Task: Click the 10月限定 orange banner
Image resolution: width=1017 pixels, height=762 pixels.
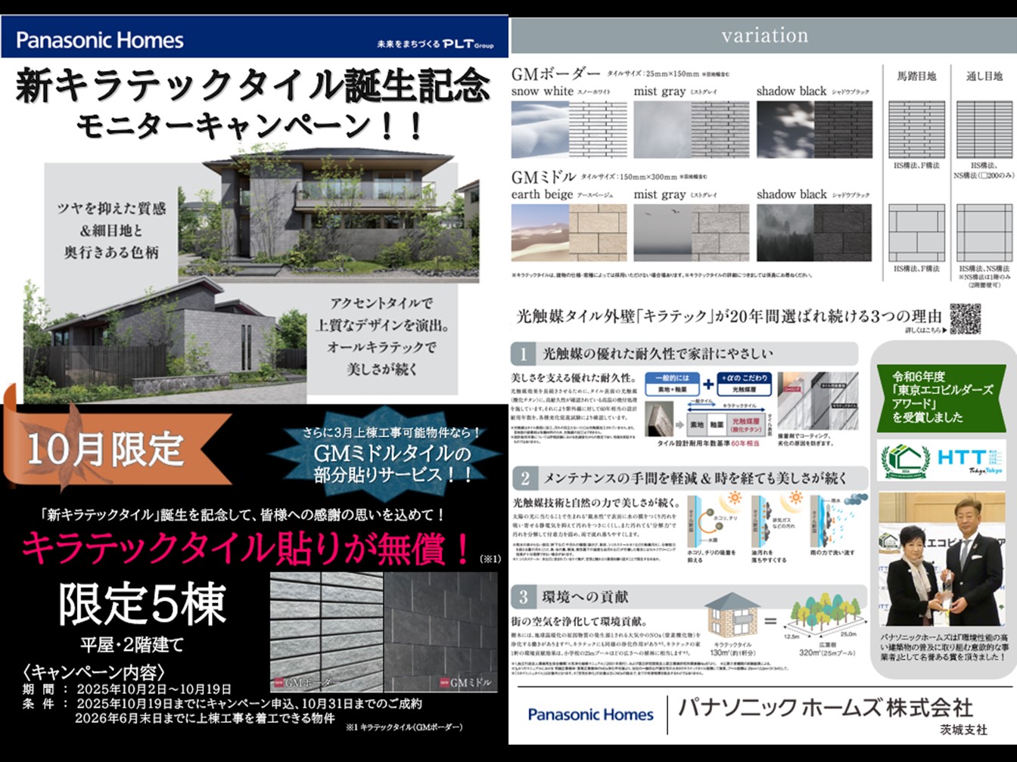Action: coord(114,449)
